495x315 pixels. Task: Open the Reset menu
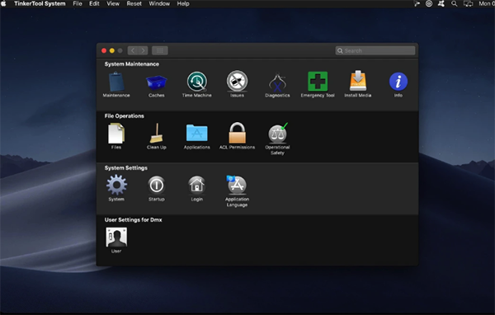(134, 4)
